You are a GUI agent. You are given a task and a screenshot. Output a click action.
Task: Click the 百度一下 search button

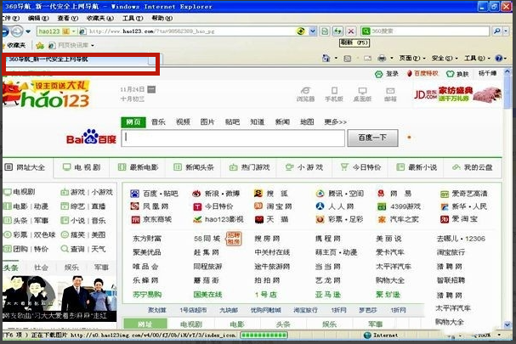coord(372,138)
